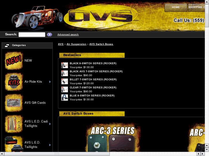Open the AVS L.E.D. Taillights truck thumbnail
This screenshot has width=209, height=156.
tap(14, 144)
